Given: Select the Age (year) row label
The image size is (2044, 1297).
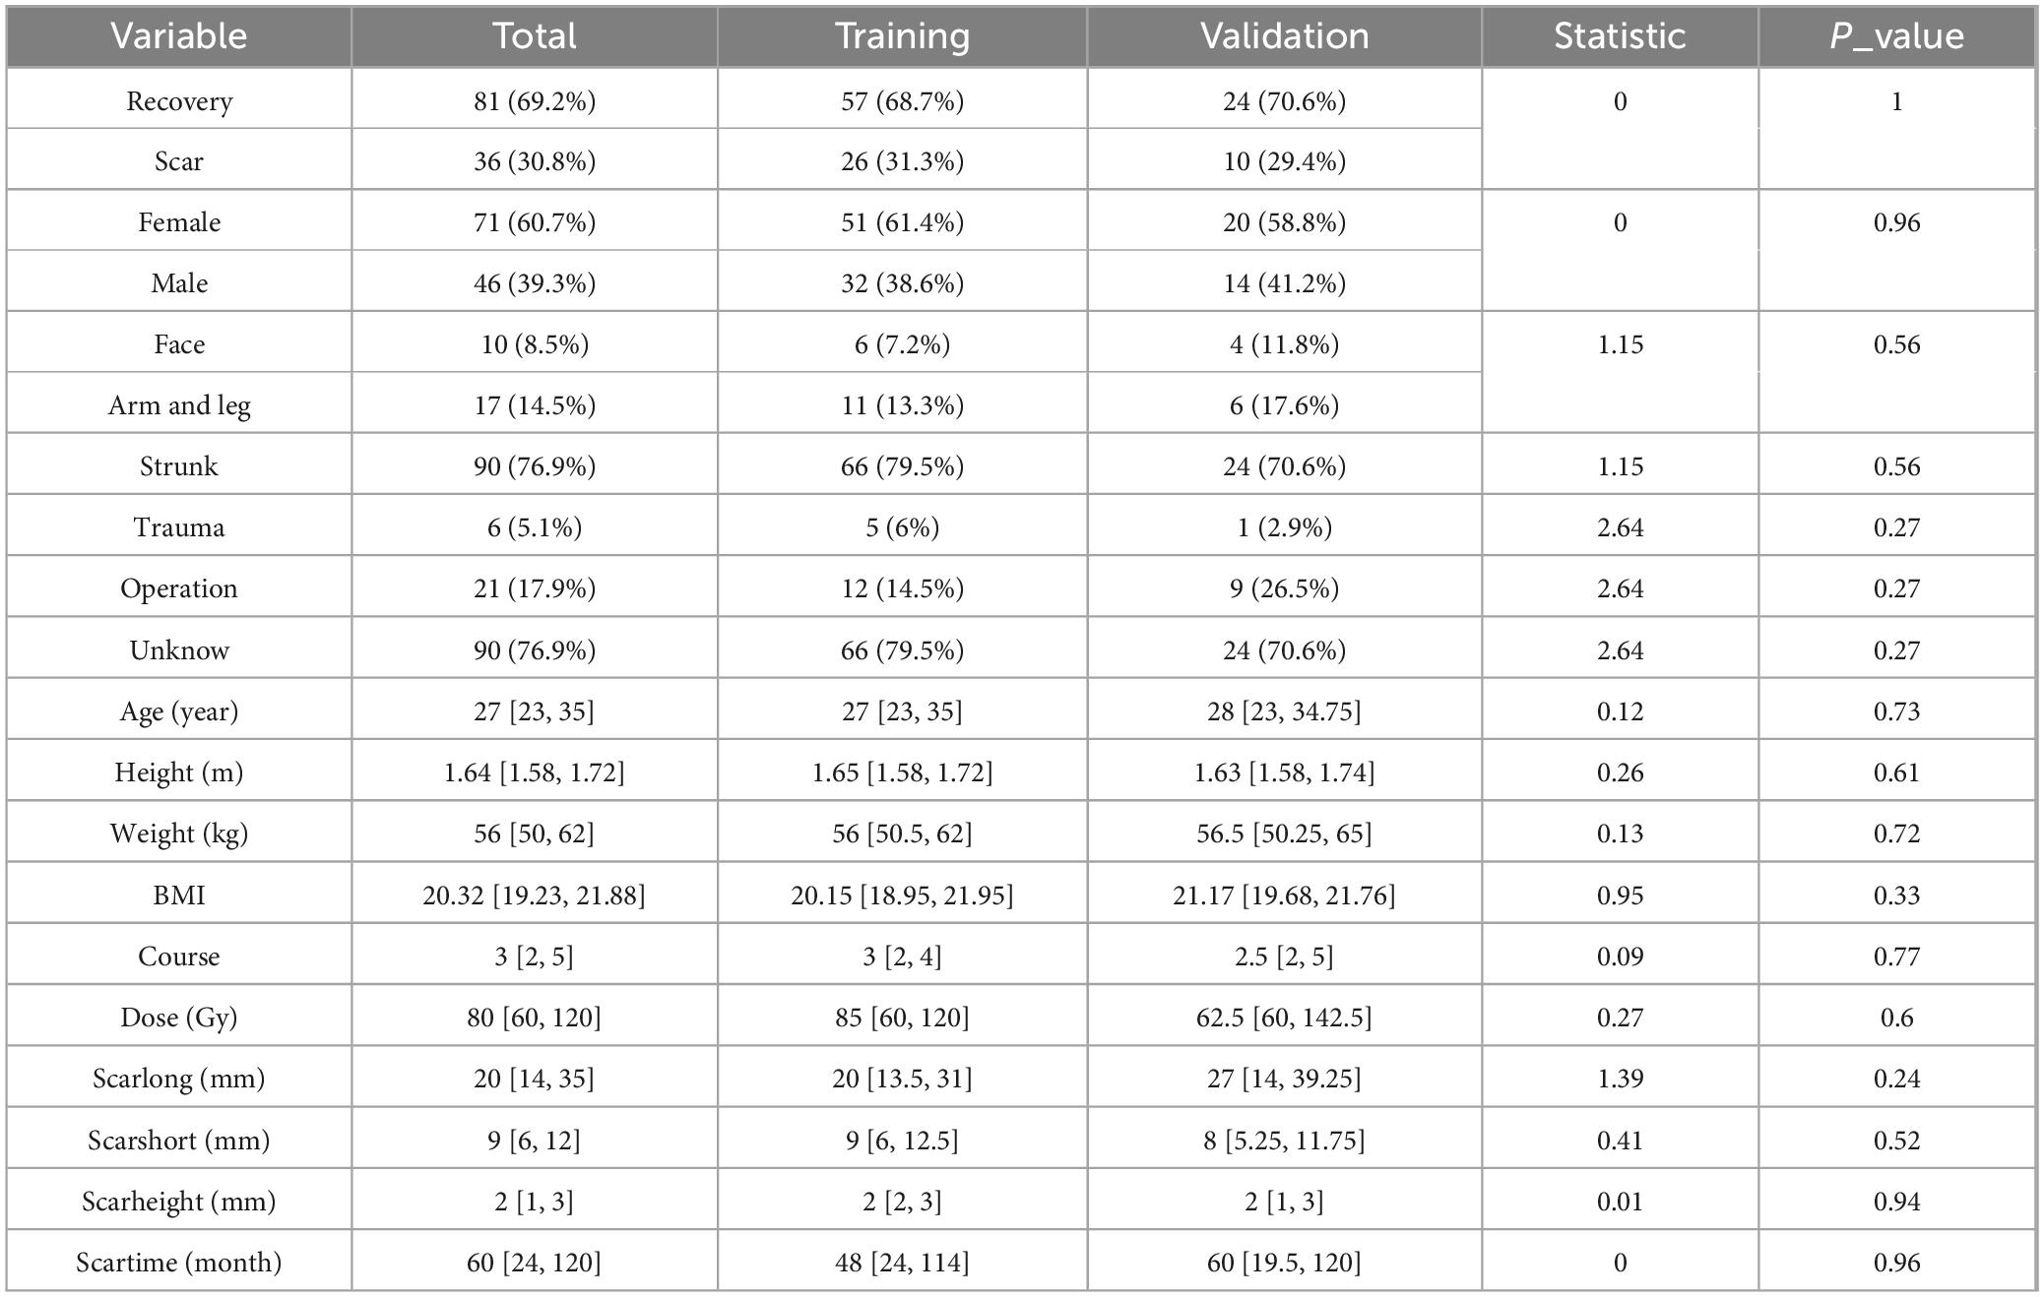Looking at the screenshot, I should coord(179,711).
